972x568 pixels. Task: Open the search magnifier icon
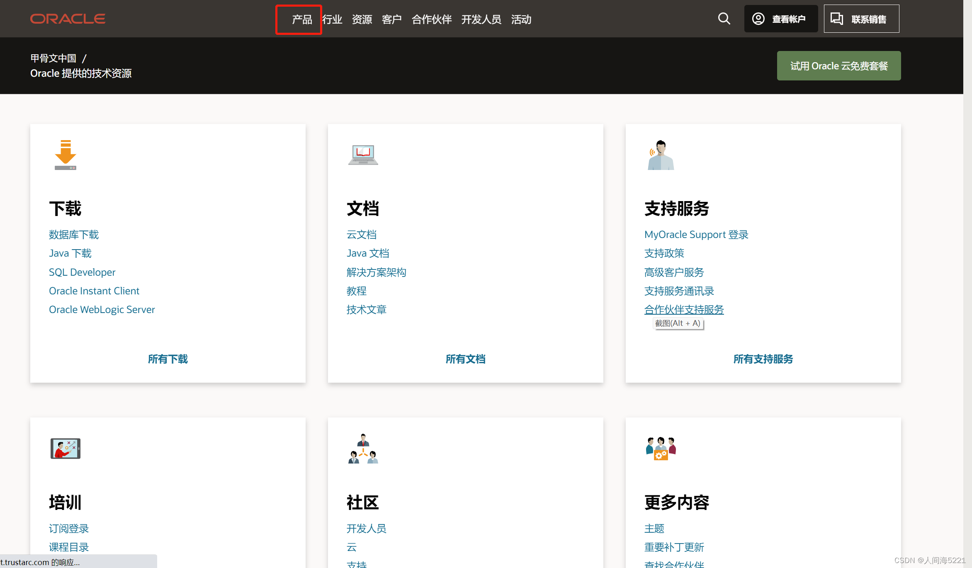coord(724,19)
